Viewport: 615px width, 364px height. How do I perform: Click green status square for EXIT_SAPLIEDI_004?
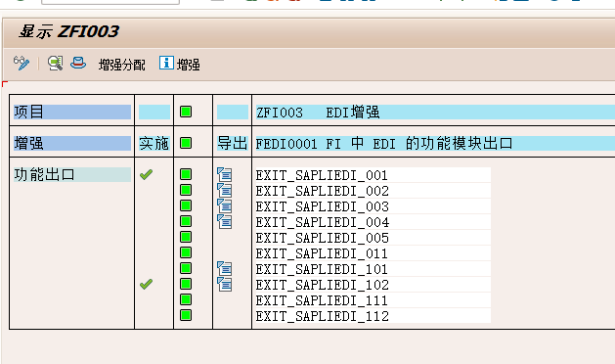tap(186, 221)
